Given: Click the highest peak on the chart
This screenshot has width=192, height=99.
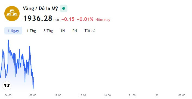Looking at the screenshot, I should (x=8, y=40).
